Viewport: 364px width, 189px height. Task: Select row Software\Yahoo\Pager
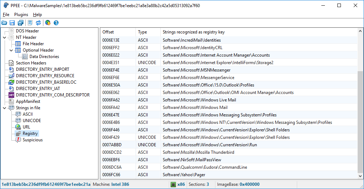[x=229, y=175]
